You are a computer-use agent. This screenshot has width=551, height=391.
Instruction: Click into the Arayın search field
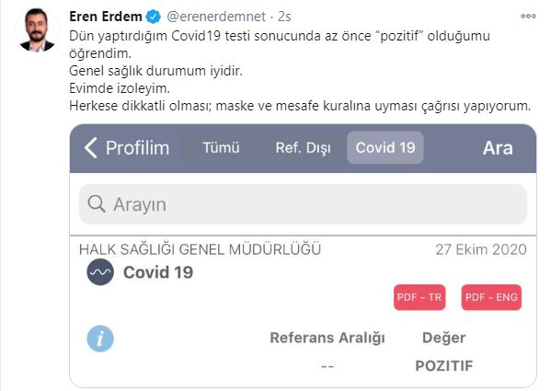(303, 204)
